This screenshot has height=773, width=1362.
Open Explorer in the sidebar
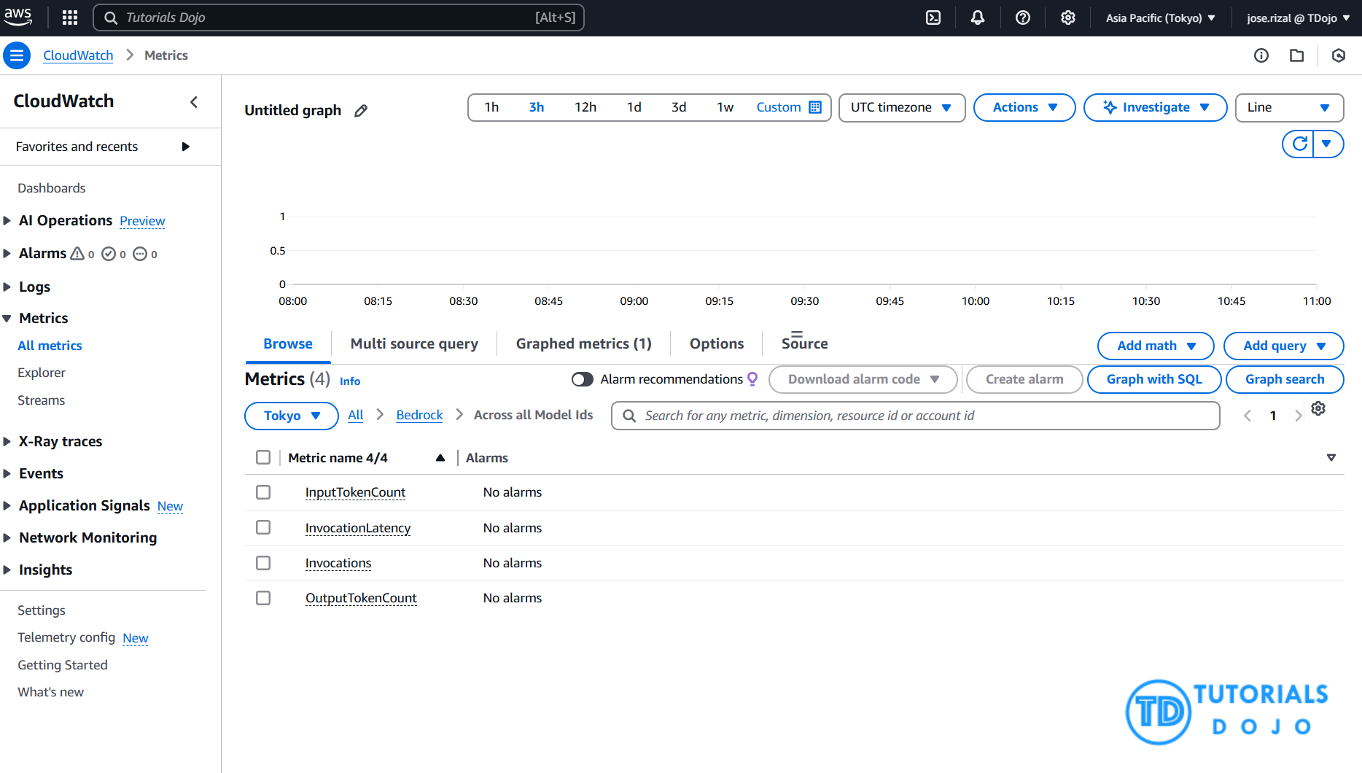coord(42,373)
